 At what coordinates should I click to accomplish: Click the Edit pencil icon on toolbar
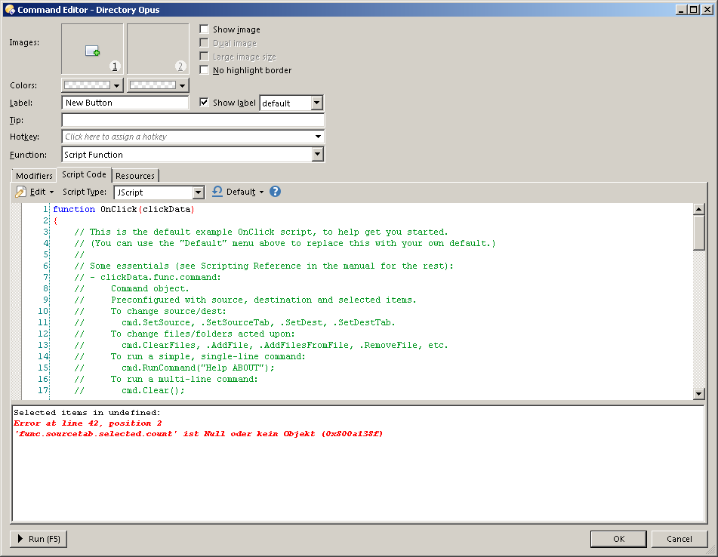point(21,192)
